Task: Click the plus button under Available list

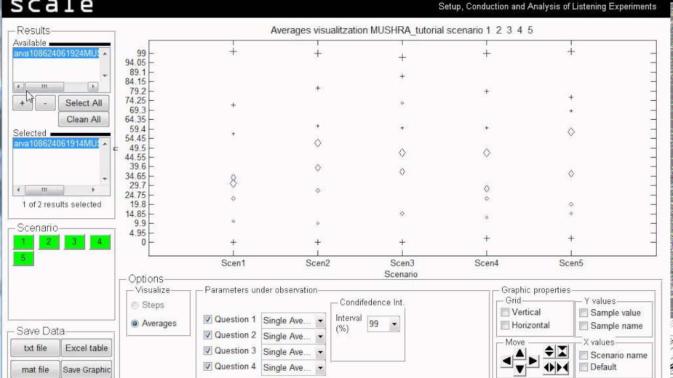Action: (x=22, y=103)
